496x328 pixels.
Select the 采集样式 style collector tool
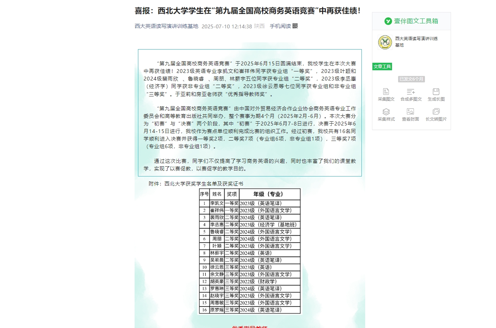[x=386, y=114]
